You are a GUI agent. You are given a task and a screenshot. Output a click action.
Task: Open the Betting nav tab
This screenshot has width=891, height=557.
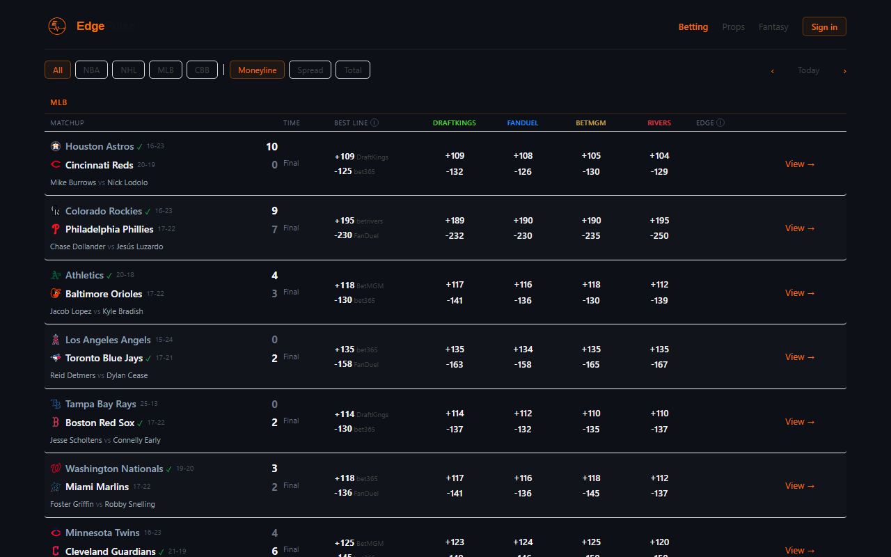(x=693, y=26)
